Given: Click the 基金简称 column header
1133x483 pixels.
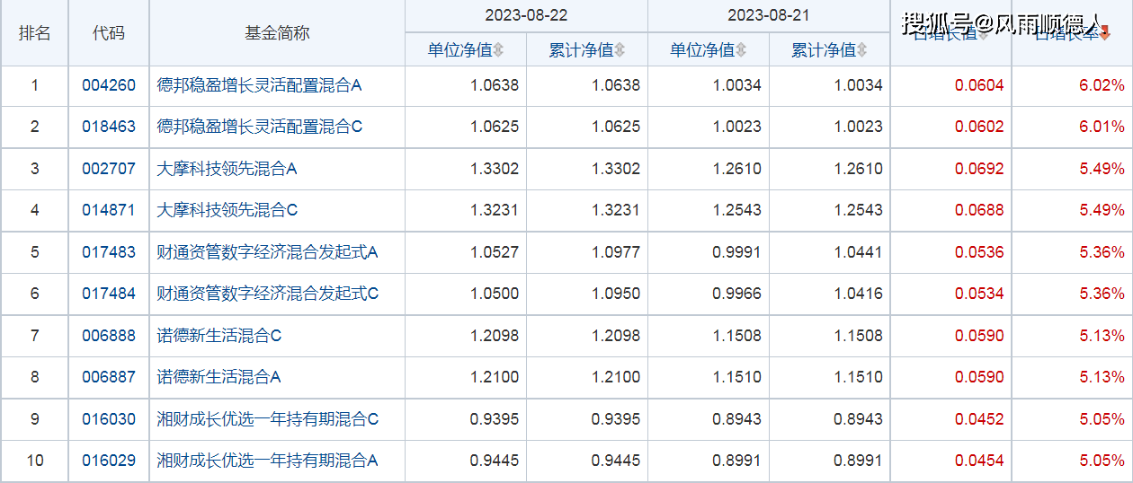Looking at the screenshot, I should pos(277,33).
